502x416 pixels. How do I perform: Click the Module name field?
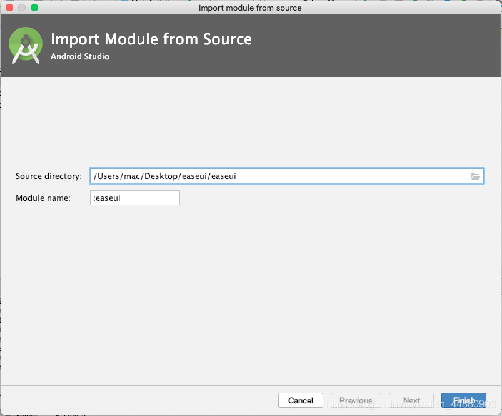click(x=135, y=198)
